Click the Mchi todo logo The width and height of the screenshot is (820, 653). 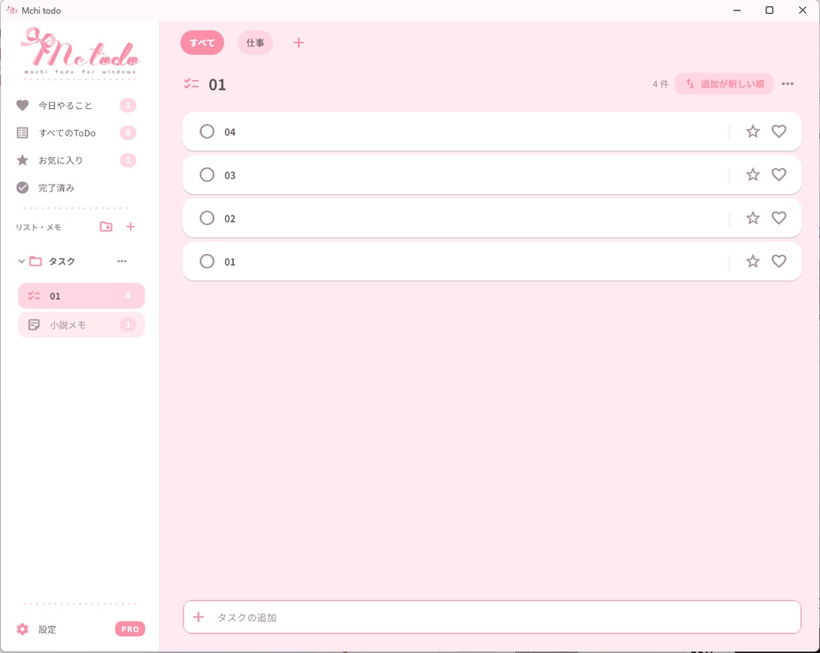[80, 52]
